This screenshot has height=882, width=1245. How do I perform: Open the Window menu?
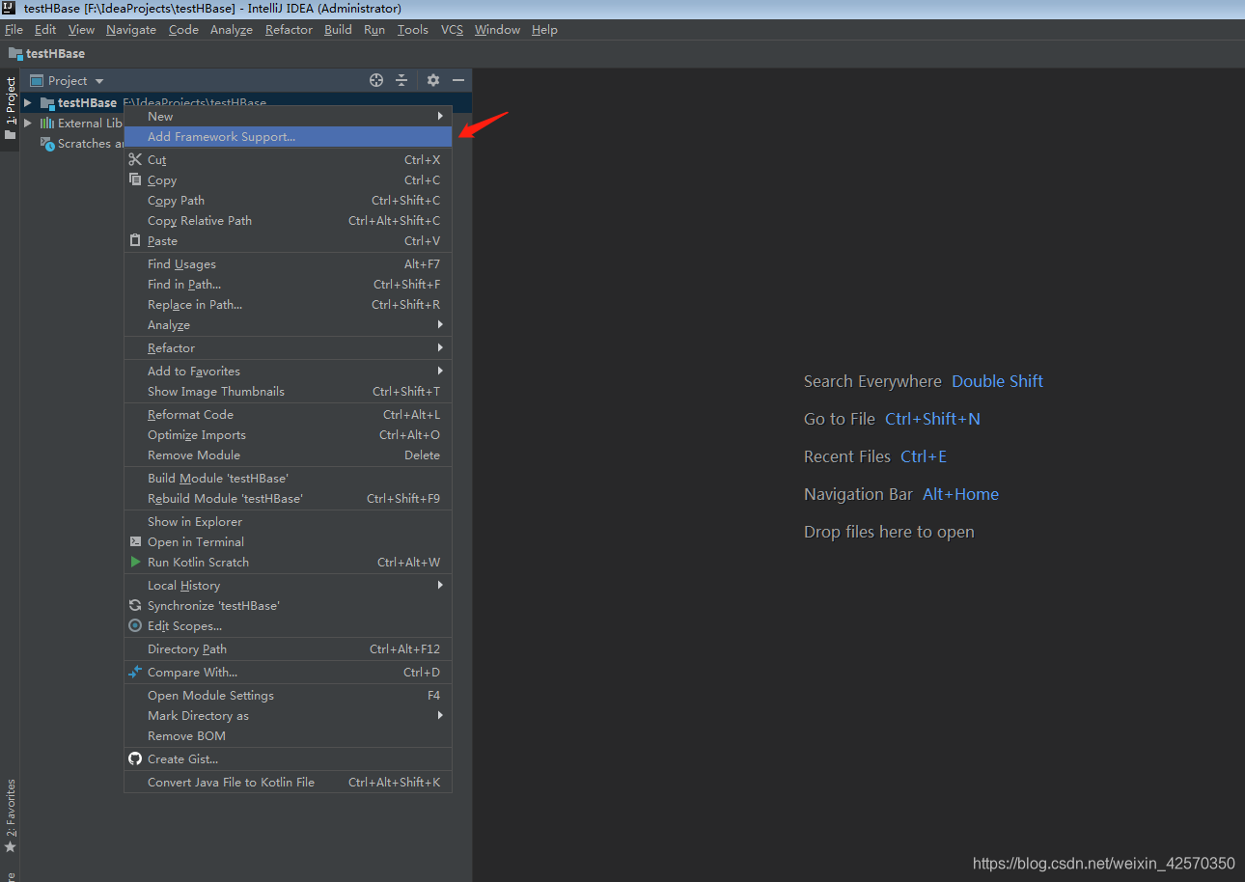pos(497,30)
